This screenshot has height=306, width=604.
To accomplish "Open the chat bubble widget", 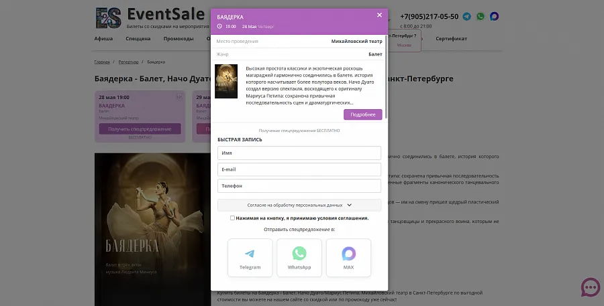I will pos(591,287).
